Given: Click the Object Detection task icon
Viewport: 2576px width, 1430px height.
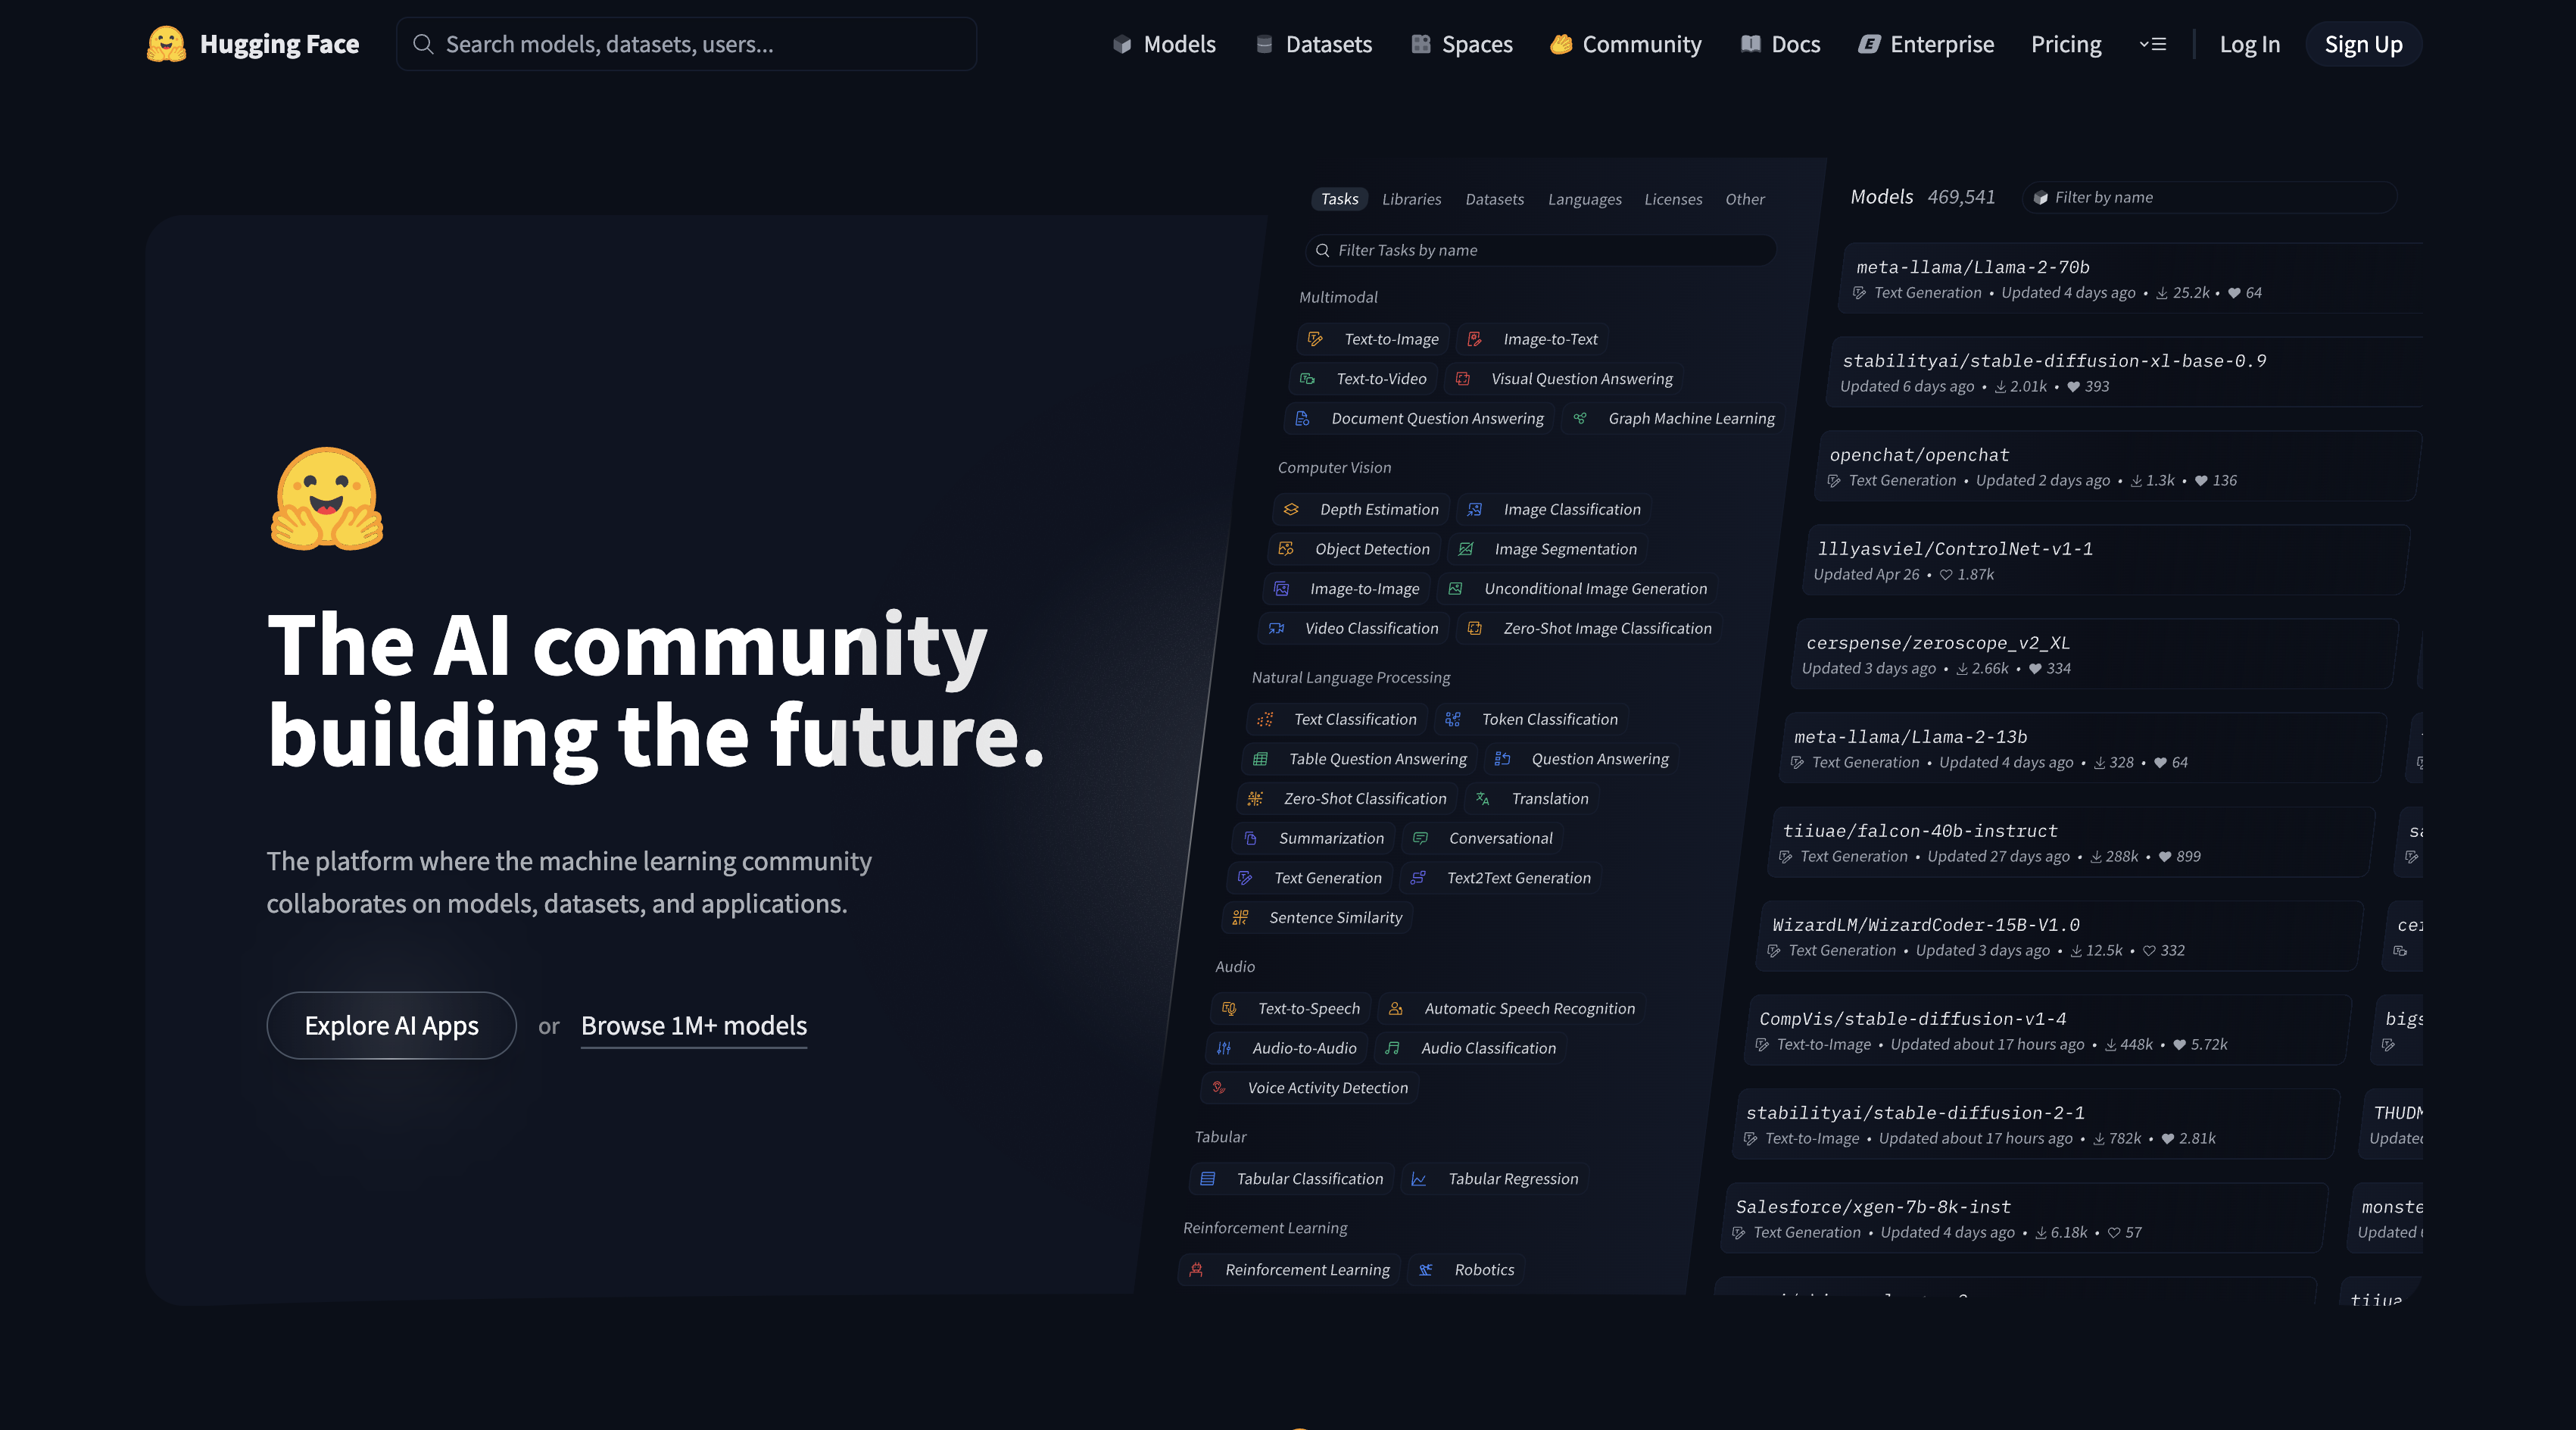Looking at the screenshot, I should (x=1286, y=549).
